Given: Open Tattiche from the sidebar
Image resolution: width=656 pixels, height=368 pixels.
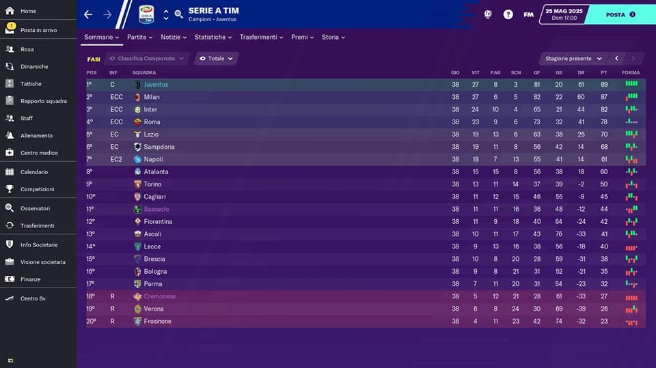Looking at the screenshot, I should click(x=31, y=83).
